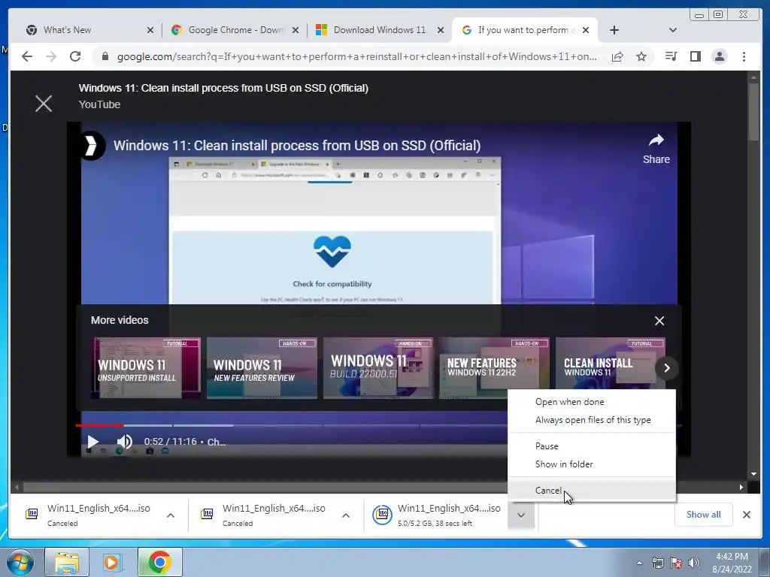Screen dimensions: 770x577
Task: Open Windows Media Player from taskbar
Action: tap(113, 562)
